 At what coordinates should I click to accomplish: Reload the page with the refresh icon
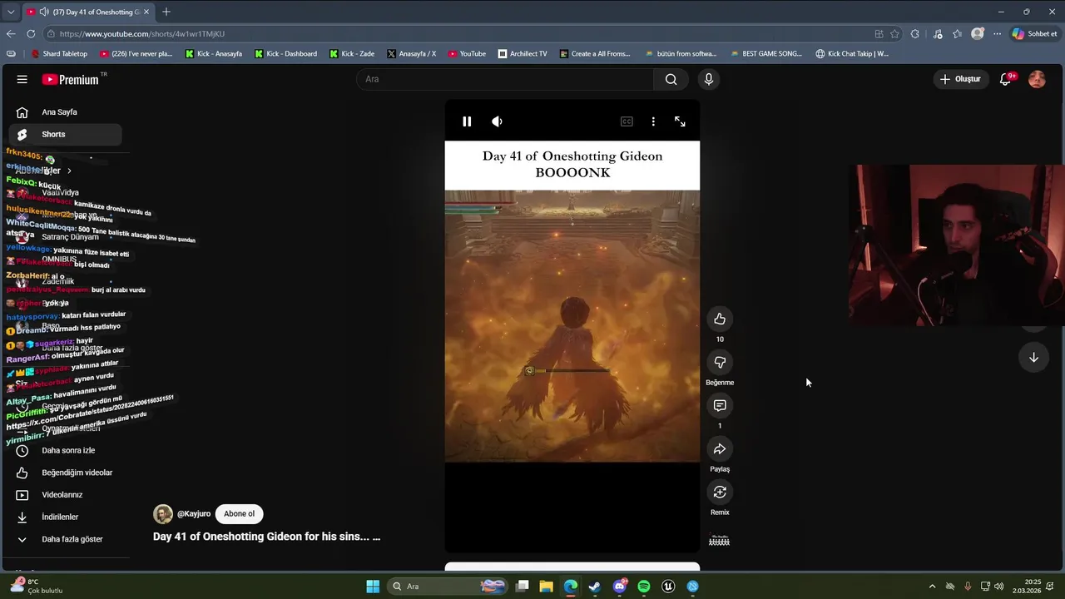tap(31, 33)
